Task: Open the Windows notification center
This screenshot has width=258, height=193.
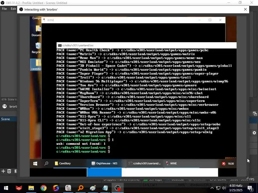Action: (250, 188)
